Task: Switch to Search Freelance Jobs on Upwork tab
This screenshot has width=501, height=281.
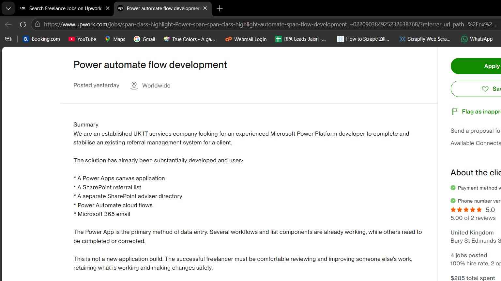Action: 65,8
